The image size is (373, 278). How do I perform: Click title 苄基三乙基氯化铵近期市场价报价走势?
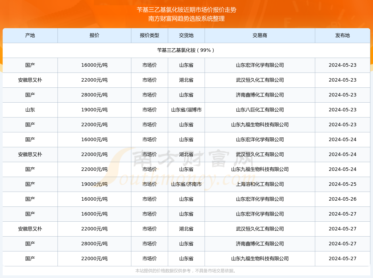tap(186, 10)
